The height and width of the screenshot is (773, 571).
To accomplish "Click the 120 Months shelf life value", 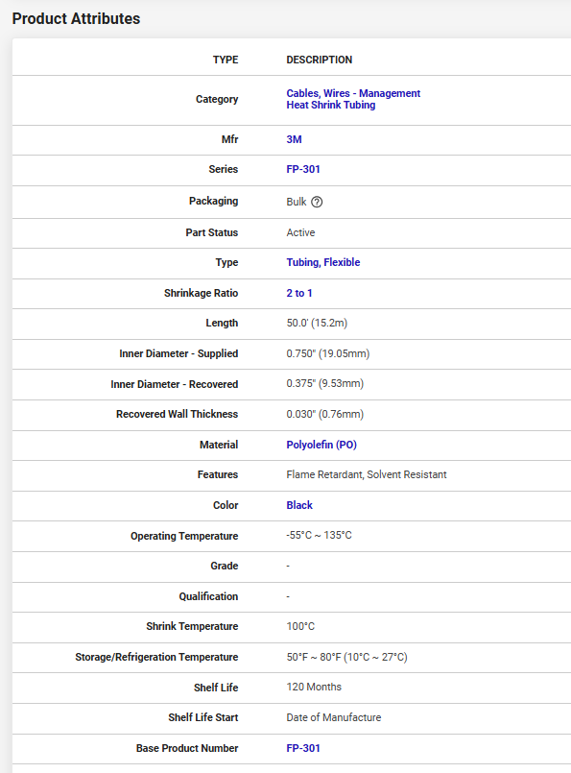I will (314, 688).
